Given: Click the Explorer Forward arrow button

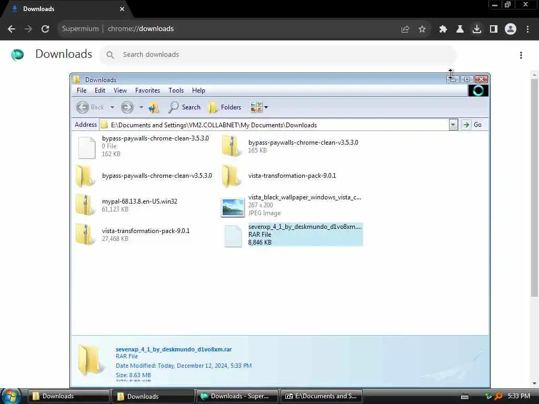Looking at the screenshot, I should 127,107.
